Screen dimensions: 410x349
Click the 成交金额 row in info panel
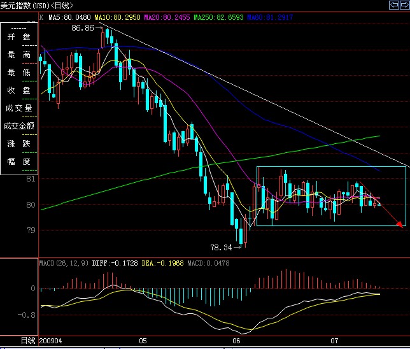point(19,126)
